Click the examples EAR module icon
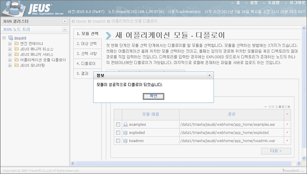Viewport: 307px width, 174px height. [125, 124]
